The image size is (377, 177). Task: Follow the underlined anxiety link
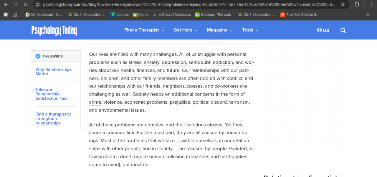tap(151, 62)
